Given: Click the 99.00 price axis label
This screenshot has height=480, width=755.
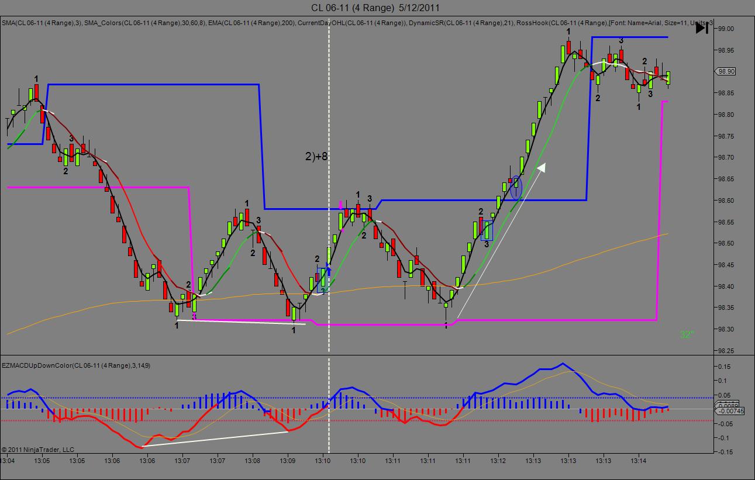Looking at the screenshot, I should (726, 29).
